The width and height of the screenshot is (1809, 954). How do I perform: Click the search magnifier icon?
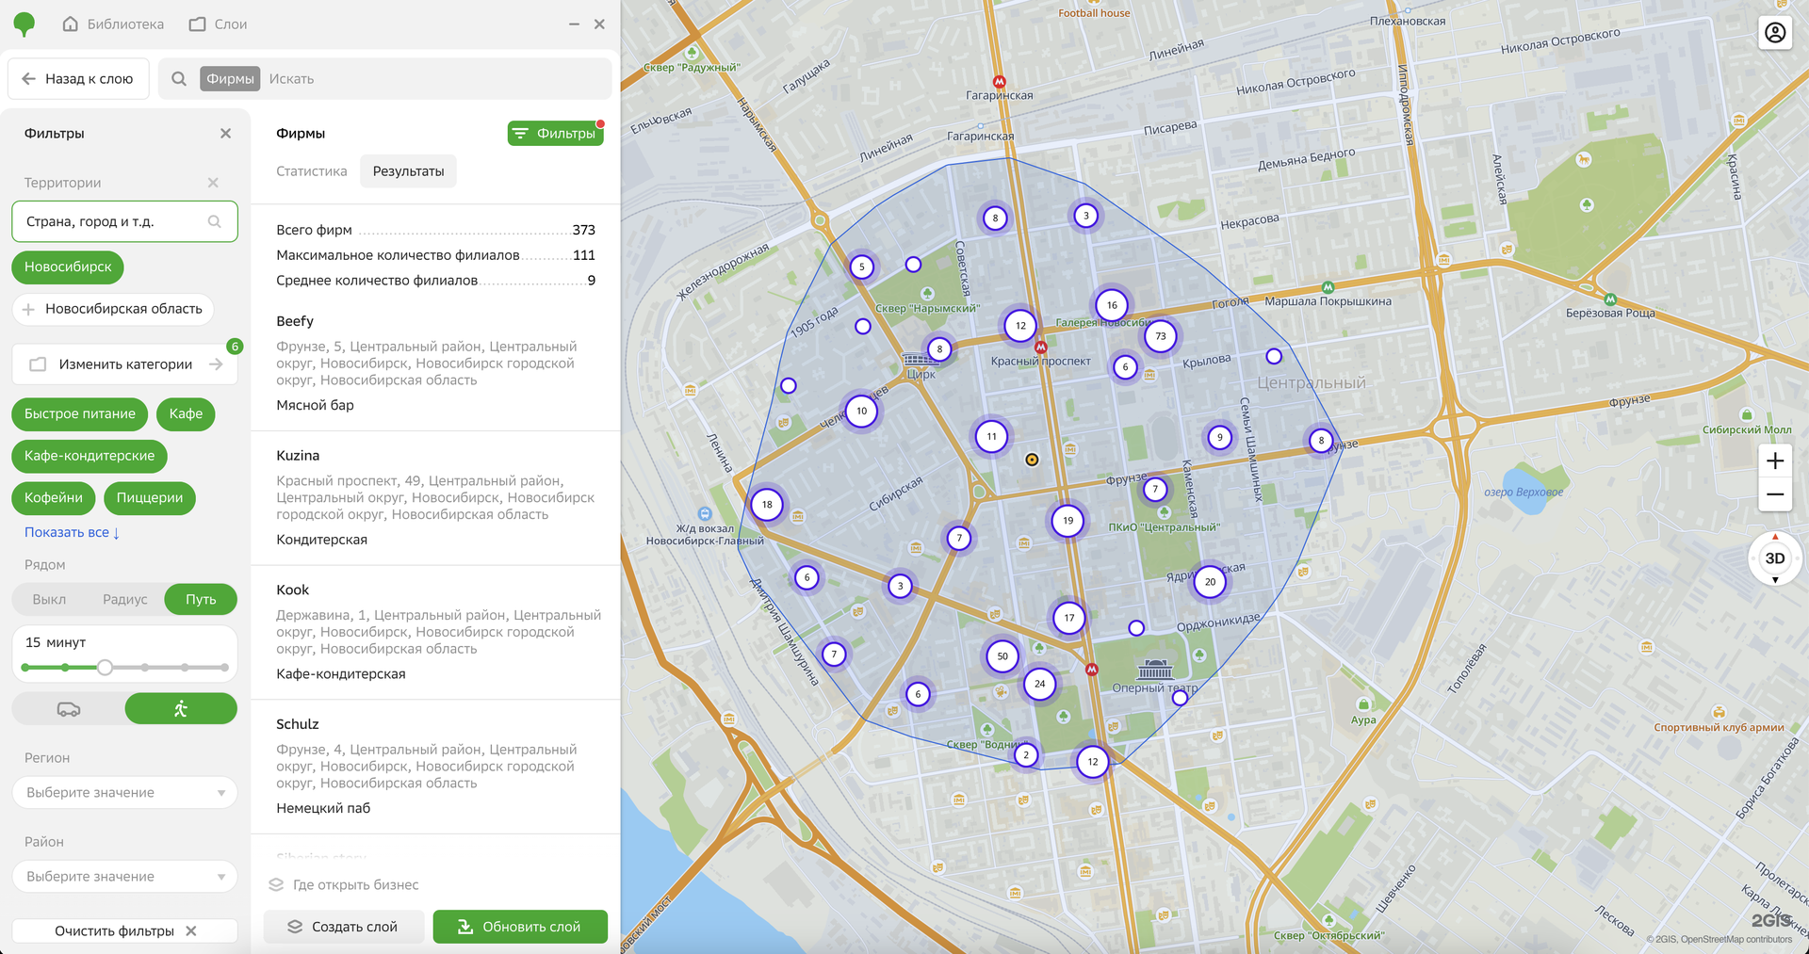pos(179,79)
